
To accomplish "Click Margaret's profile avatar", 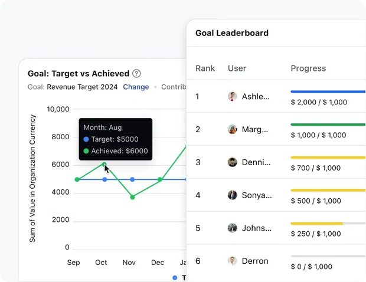I will pos(233,129).
